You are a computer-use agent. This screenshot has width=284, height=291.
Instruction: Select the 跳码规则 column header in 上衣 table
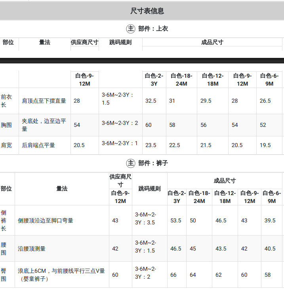tap(120, 42)
